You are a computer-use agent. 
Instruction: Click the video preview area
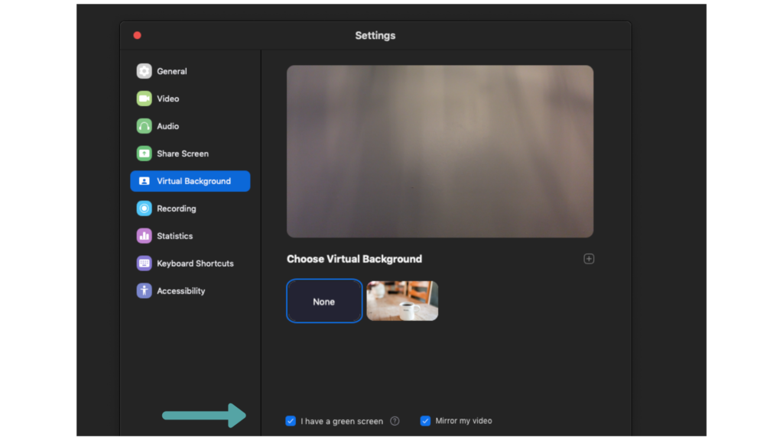tap(440, 151)
